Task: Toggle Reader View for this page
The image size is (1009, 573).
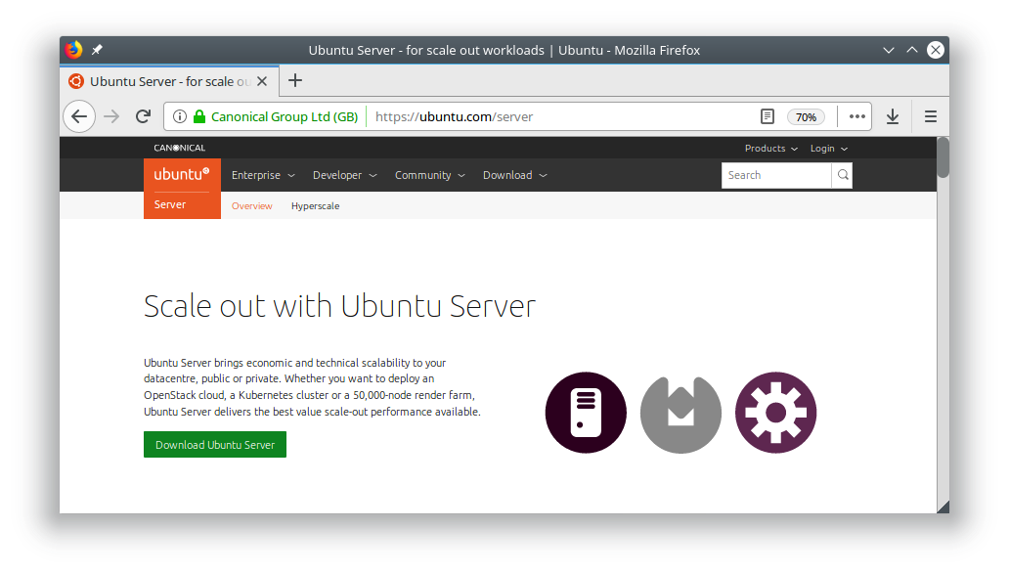Action: click(x=767, y=115)
